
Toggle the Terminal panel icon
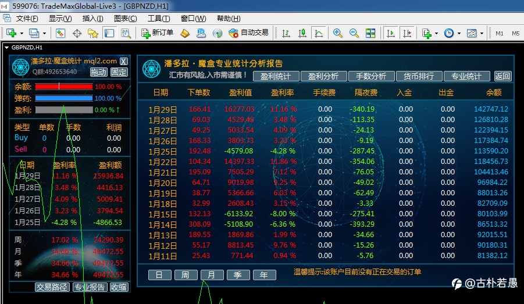(109, 33)
